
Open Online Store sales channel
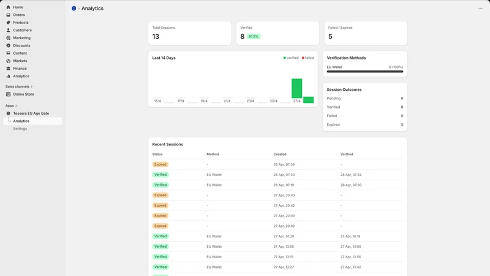[23, 94]
